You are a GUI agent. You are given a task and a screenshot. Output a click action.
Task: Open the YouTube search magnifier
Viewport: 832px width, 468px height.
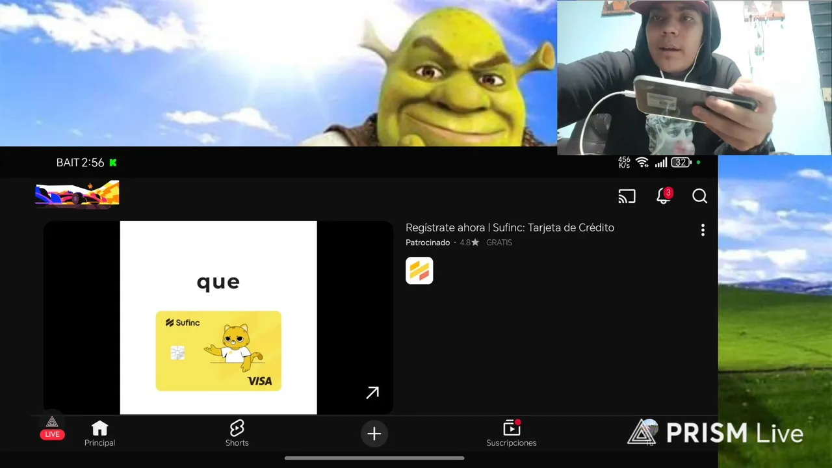pyautogui.click(x=699, y=196)
